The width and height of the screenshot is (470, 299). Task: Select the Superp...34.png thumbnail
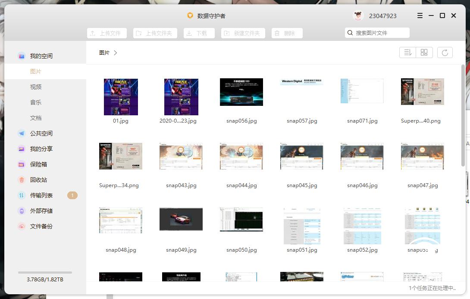click(120, 156)
